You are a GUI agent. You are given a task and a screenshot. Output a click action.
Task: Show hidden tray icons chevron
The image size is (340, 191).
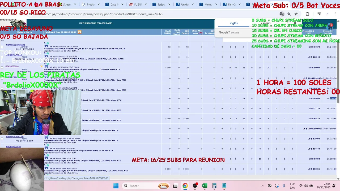point(262,186)
